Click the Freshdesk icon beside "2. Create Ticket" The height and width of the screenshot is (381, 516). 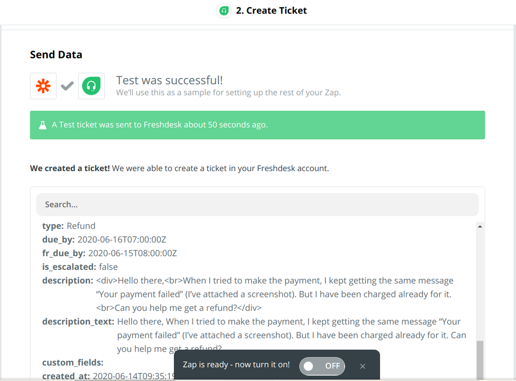point(224,11)
